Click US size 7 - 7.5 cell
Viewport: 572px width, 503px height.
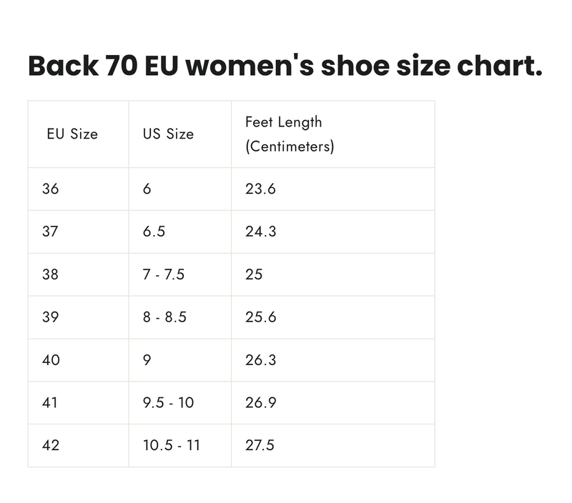pos(164,274)
